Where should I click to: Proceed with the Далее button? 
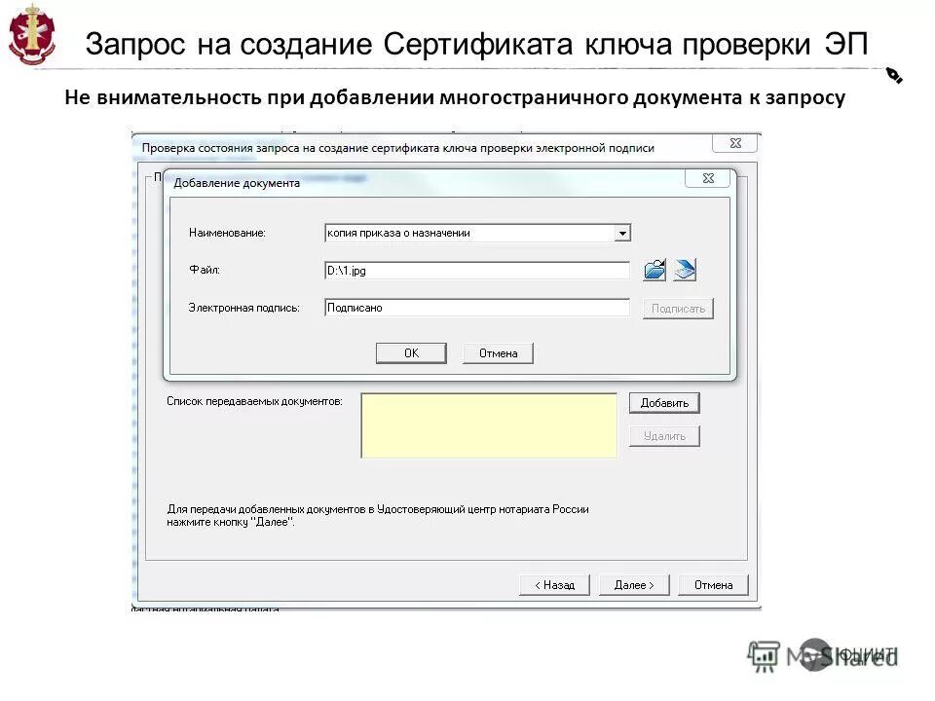click(634, 584)
